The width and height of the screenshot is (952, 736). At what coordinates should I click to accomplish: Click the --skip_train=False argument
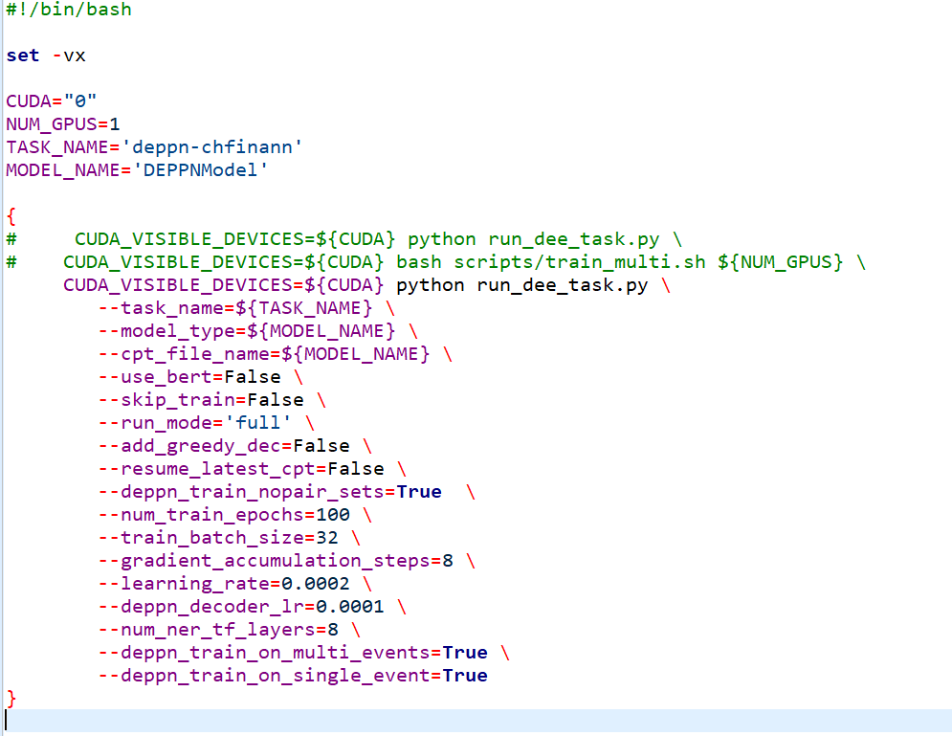point(210,399)
